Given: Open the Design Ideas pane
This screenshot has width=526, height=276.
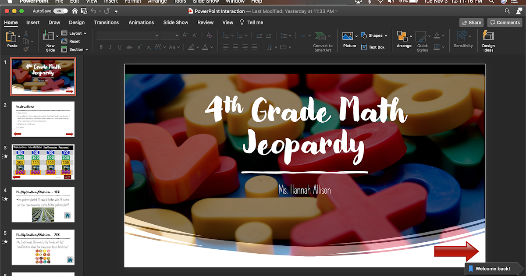Looking at the screenshot, I should click(x=488, y=37).
